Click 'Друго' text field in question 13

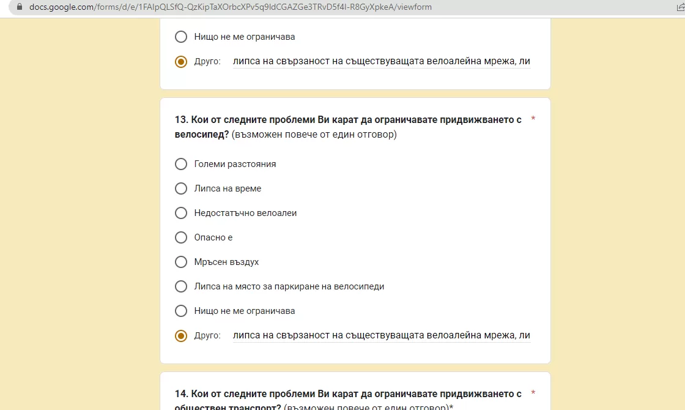coord(382,335)
